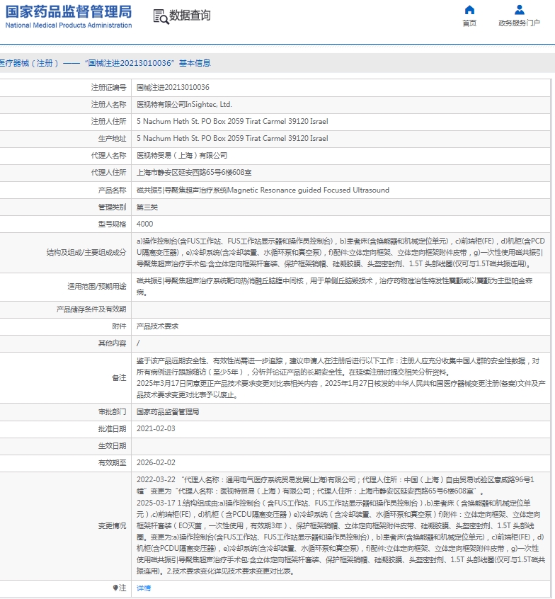Click the 变更情况 label

click(x=112, y=526)
